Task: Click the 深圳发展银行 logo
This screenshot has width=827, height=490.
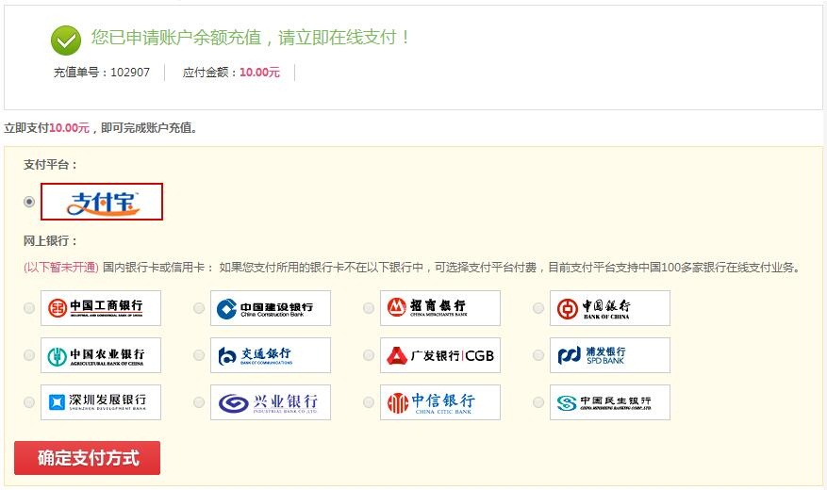Action: (x=101, y=402)
